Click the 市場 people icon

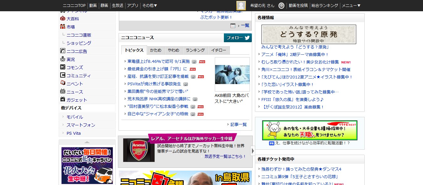(x=62, y=27)
